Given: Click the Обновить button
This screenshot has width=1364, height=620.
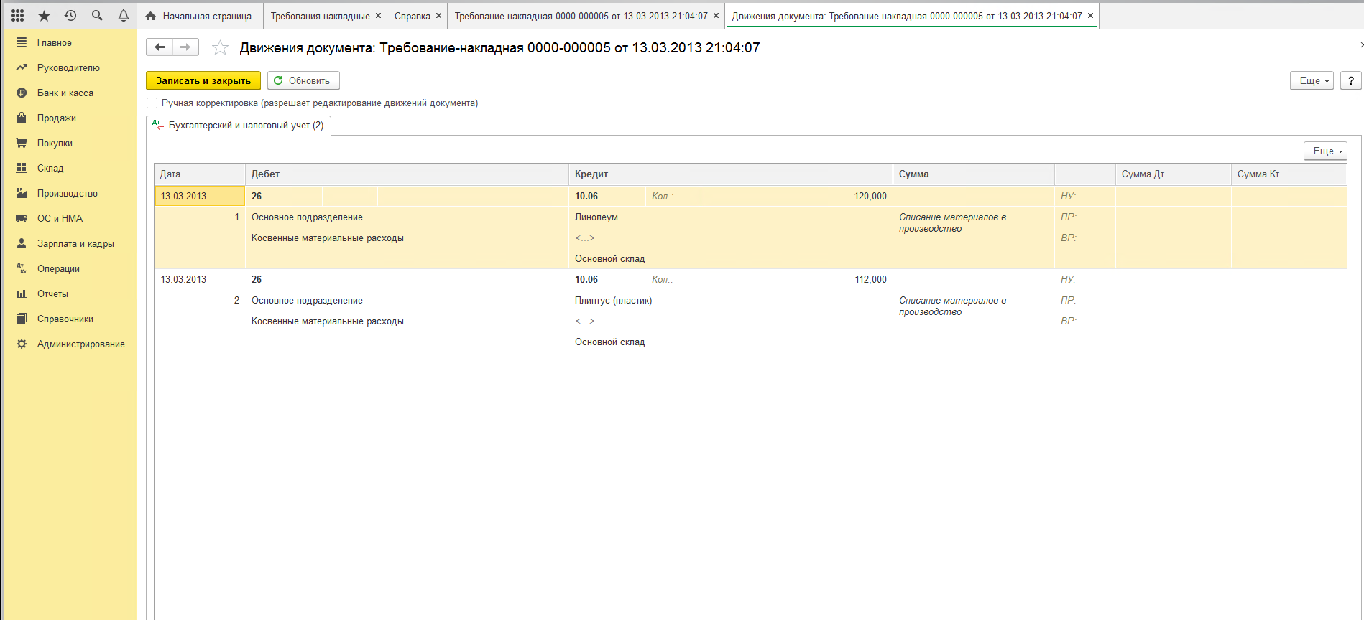Looking at the screenshot, I should pos(303,80).
